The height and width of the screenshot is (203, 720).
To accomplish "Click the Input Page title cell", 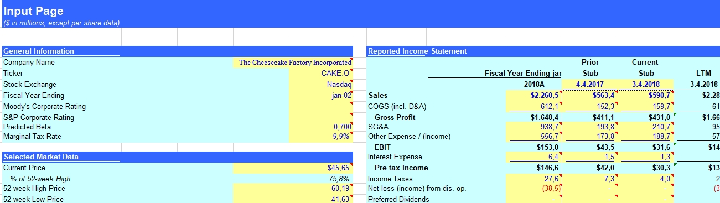I will click(33, 11).
